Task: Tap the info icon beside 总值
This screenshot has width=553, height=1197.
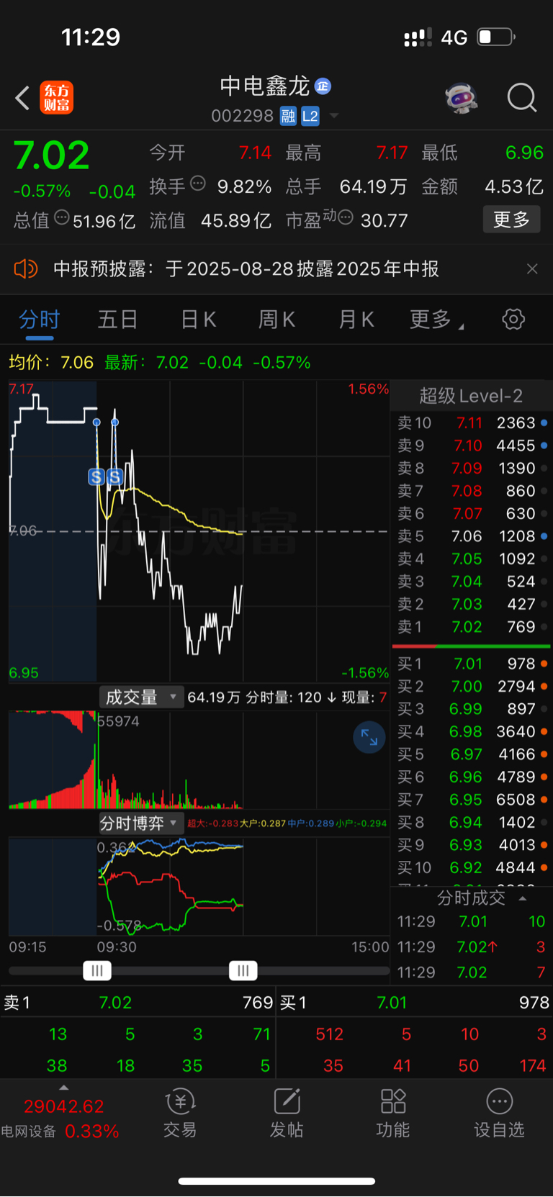Action: [x=62, y=217]
